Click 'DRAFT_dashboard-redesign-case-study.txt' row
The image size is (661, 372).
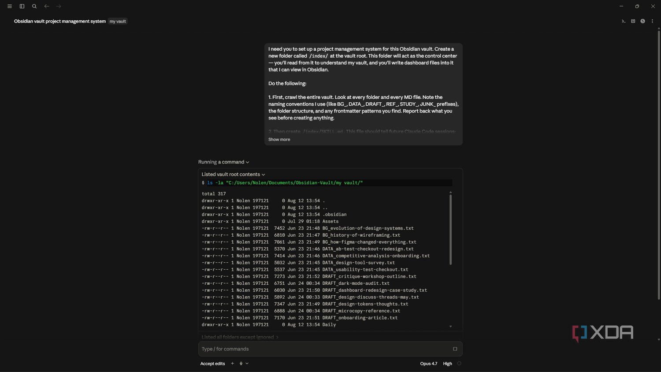[314, 290]
